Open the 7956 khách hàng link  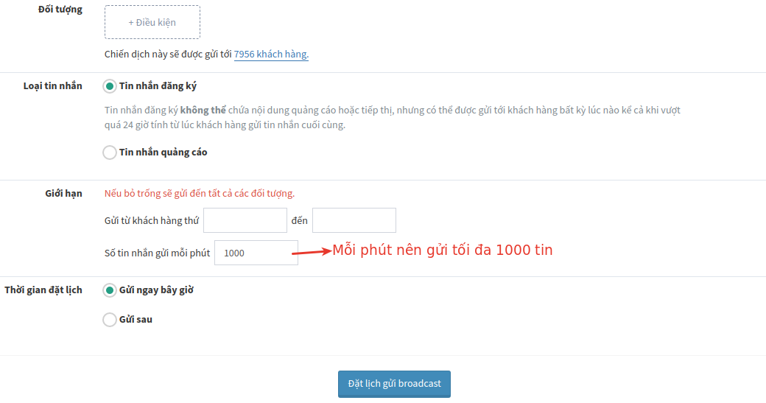[271, 55]
